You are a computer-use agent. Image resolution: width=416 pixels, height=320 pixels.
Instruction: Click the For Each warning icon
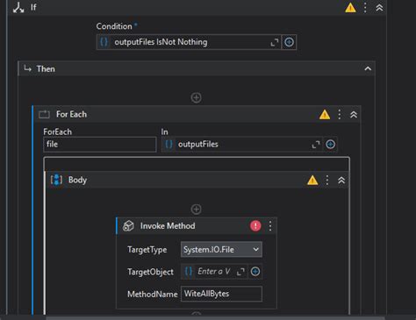(325, 115)
